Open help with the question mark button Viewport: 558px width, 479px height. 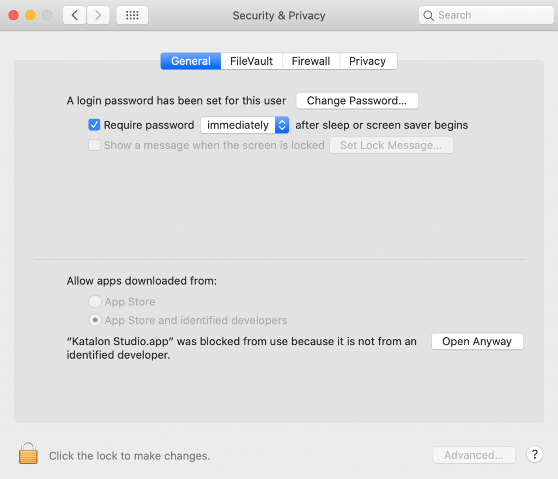535,455
